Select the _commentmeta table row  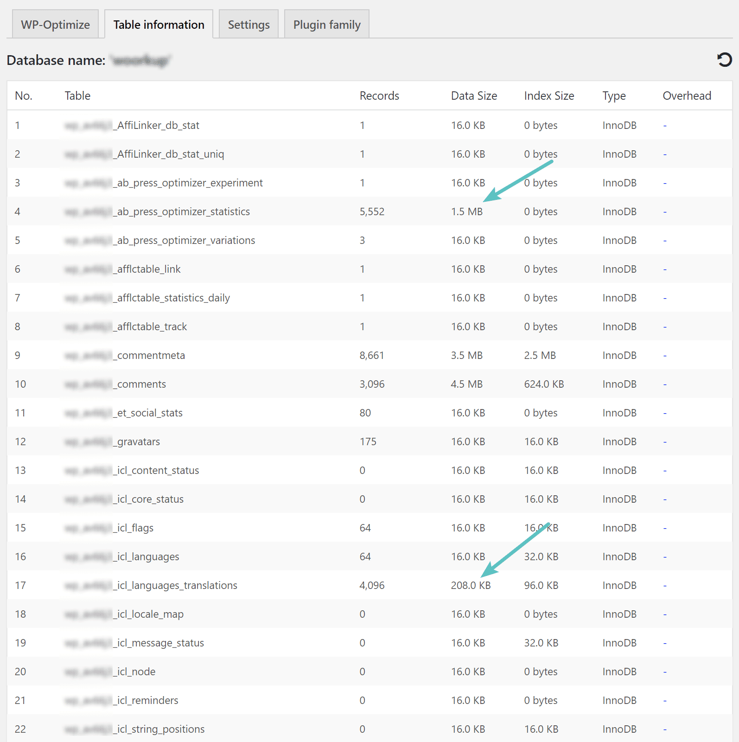[151, 355]
